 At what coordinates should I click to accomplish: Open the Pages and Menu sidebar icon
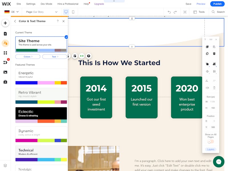point(5,34)
